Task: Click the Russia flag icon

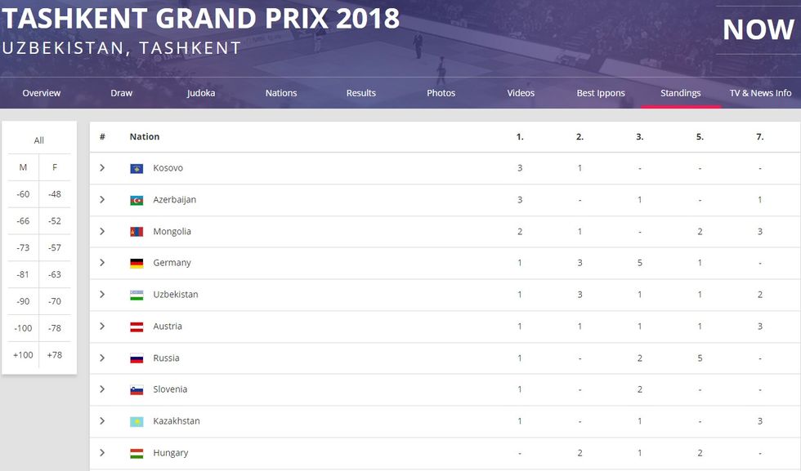Action: coord(136,358)
